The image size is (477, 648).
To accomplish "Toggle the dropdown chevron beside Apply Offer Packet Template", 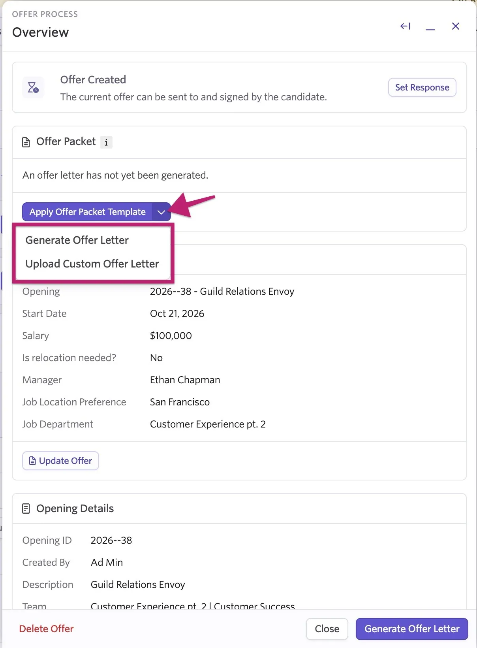I will (x=161, y=212).
